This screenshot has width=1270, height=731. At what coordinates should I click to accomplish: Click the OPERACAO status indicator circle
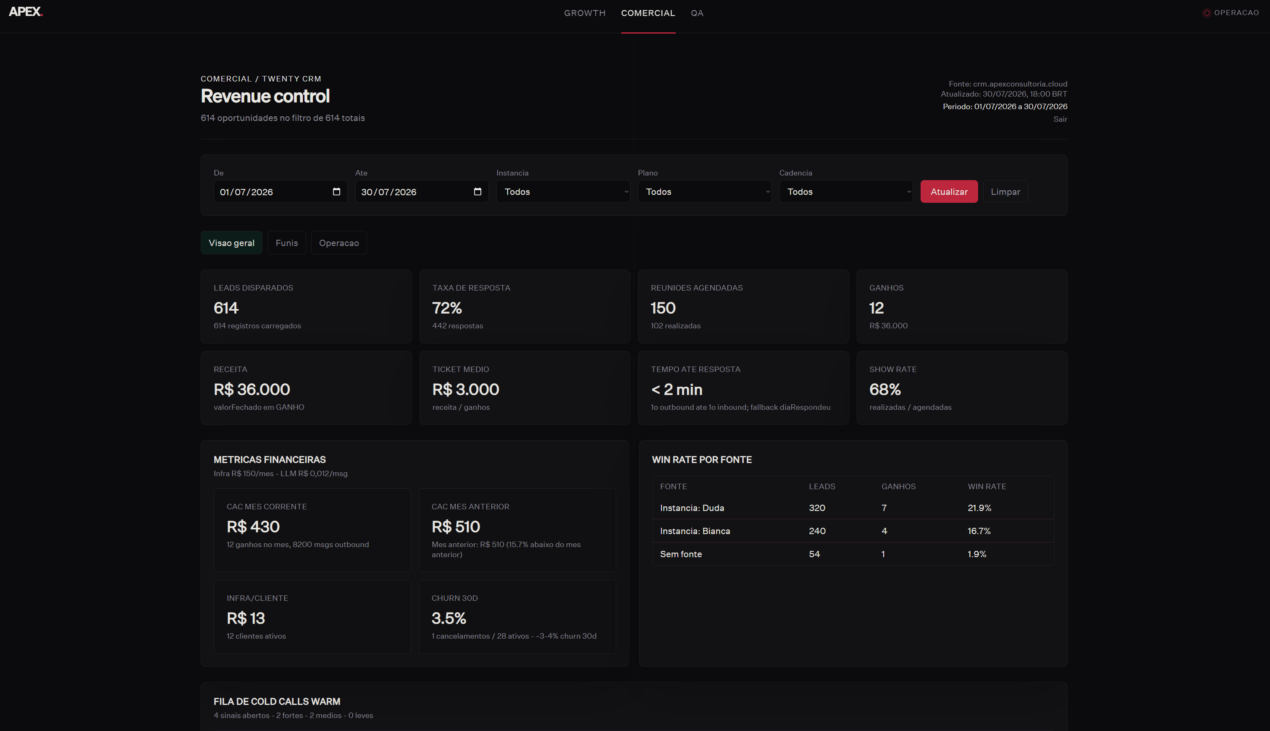[x=1207, y=13]
